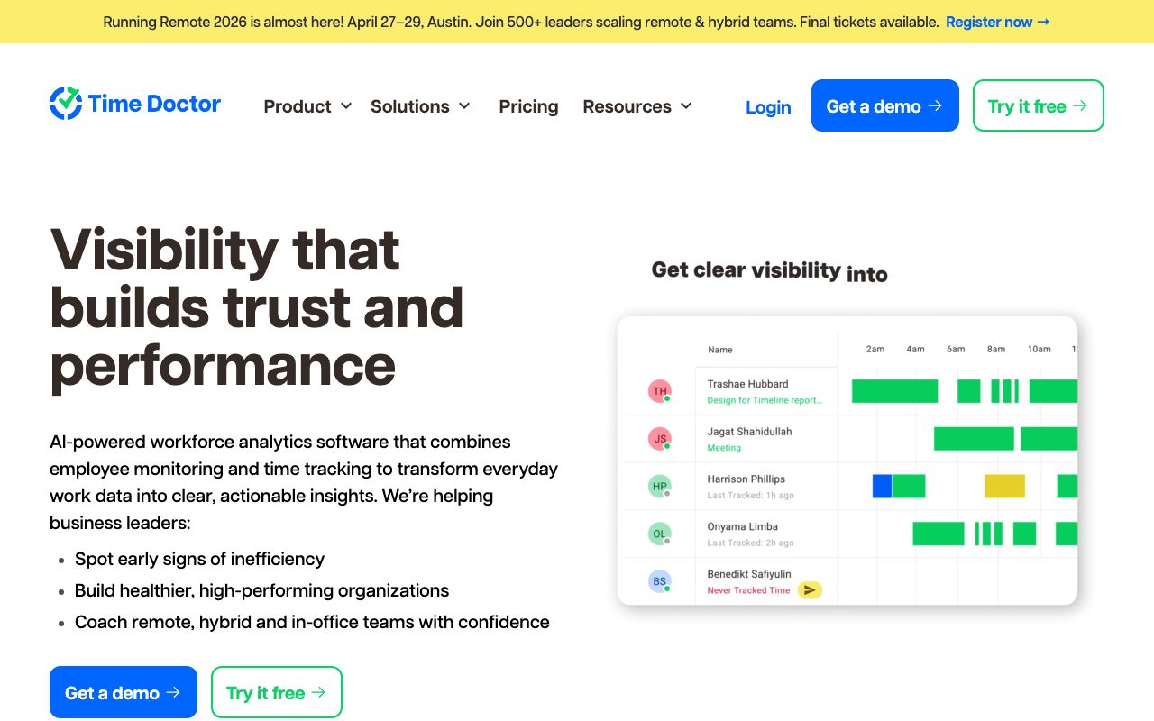Screen dimensions: 1154x721
Task: Open the Time Doctor home link text
Action: click(154, 104)
